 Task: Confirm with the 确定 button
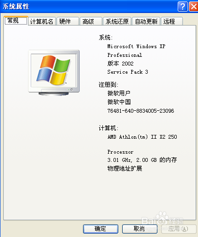[100, 229]
